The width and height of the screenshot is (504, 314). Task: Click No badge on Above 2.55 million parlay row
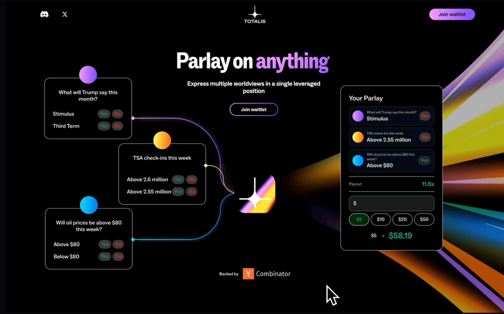point(425,137)
